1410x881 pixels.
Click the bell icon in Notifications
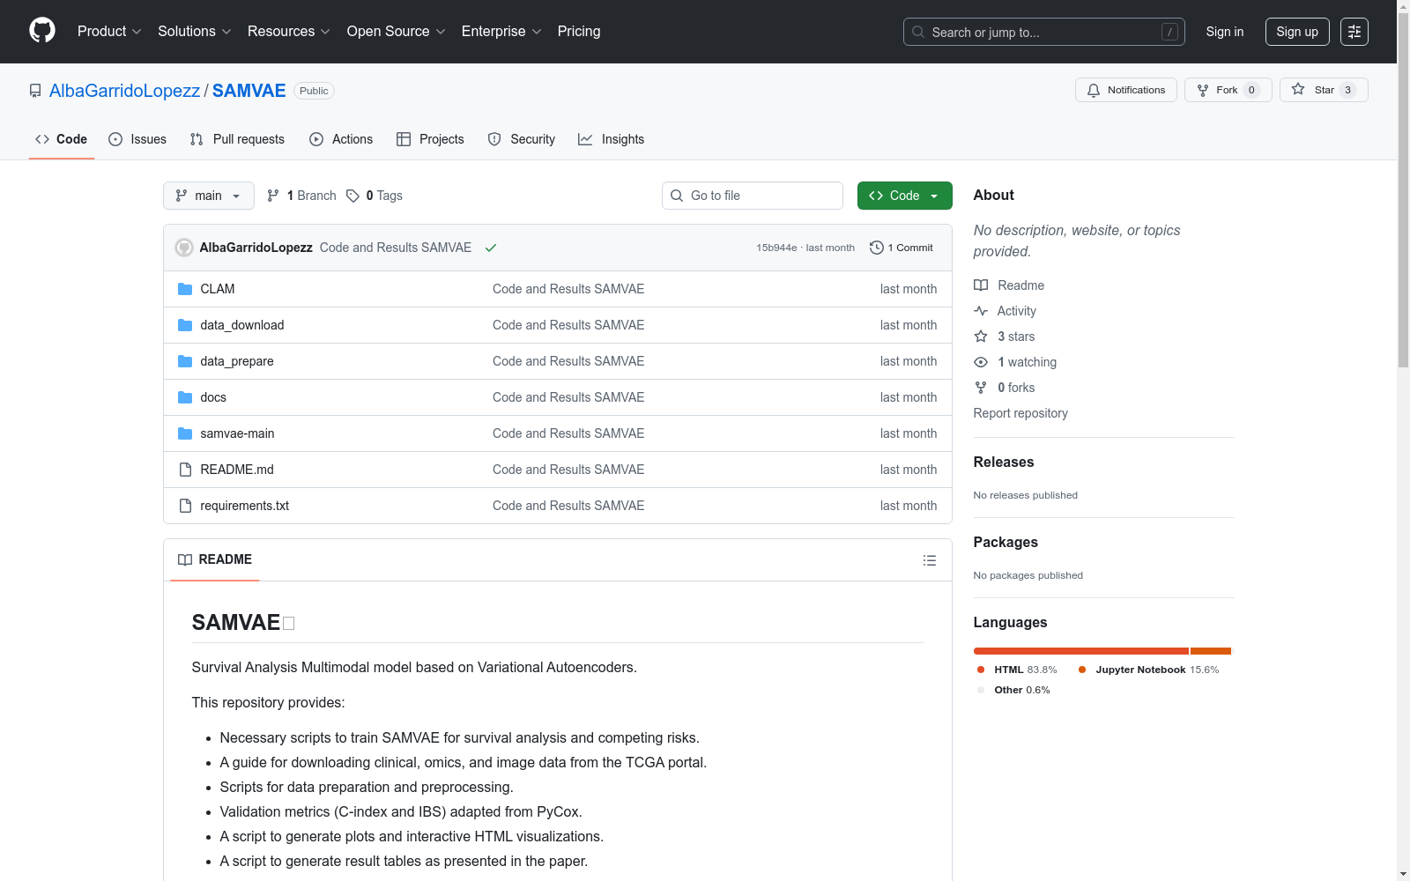tap(1094, 90)
